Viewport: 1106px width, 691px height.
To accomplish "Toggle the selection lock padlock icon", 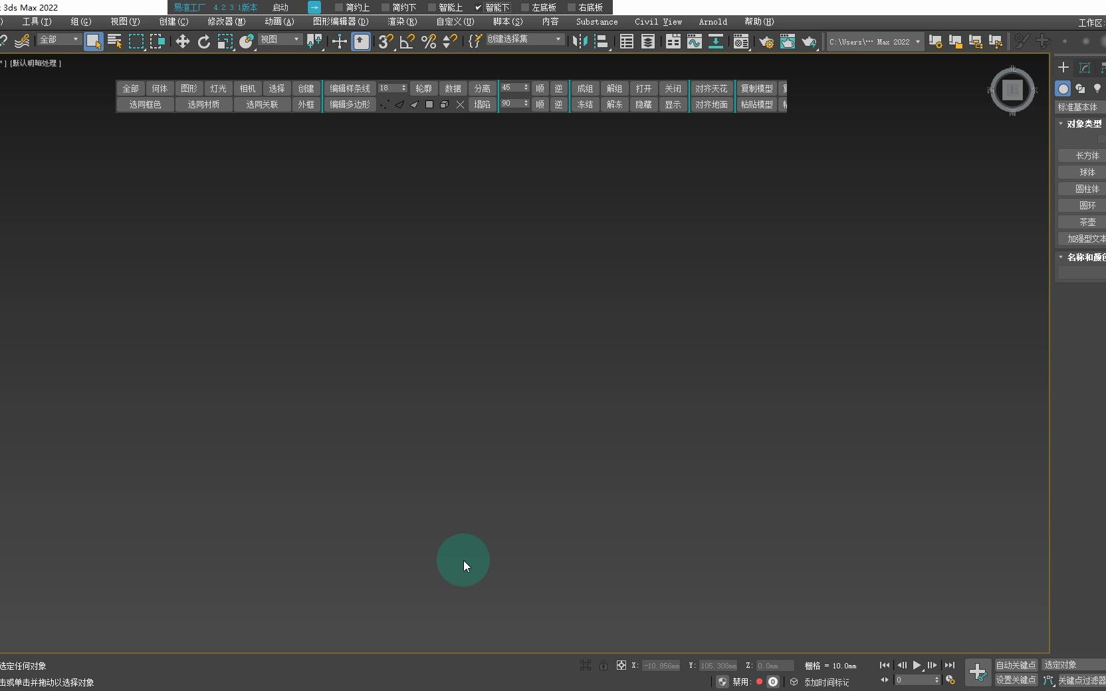I will 603,665.
